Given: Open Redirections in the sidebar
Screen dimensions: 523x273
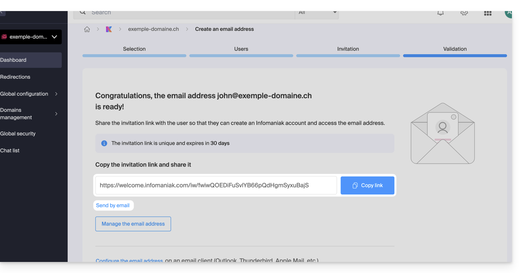Looking at the screenshot, I should click(x=15, y=77).
